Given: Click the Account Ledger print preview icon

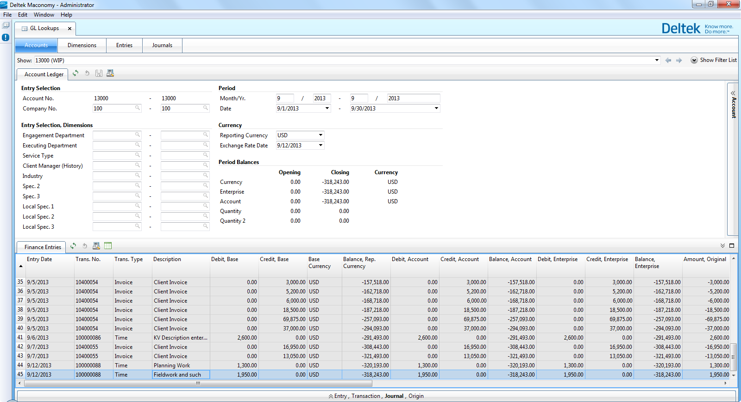Looking at the screenshot, I should [x=110, y=73].
